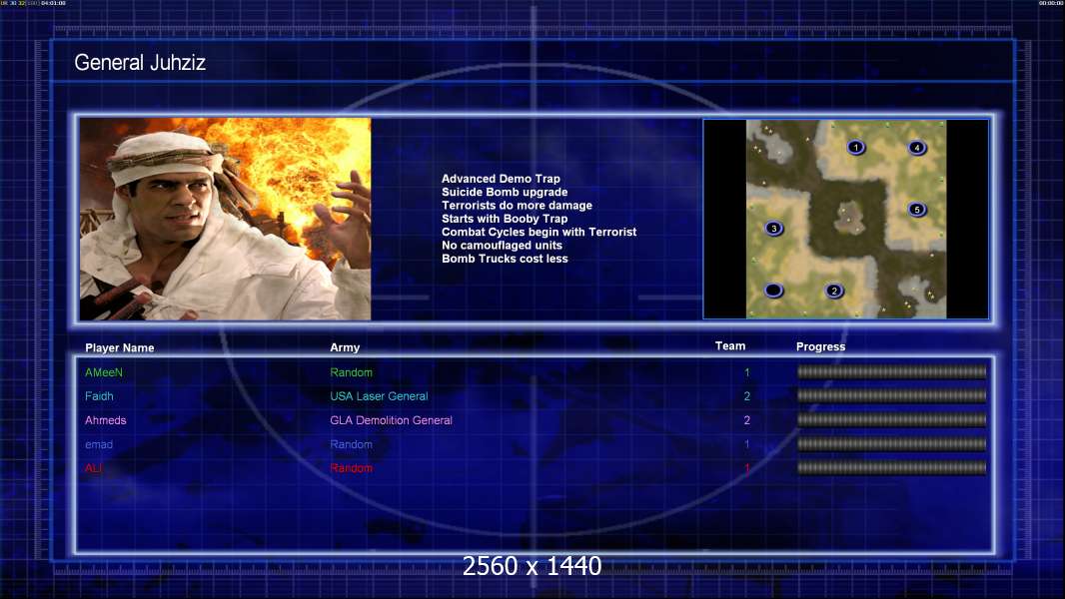The width and height of the screenshot is (1065, 599).
Task: Click team number in AMeeN's row
Action: click(x=747, y=372)
